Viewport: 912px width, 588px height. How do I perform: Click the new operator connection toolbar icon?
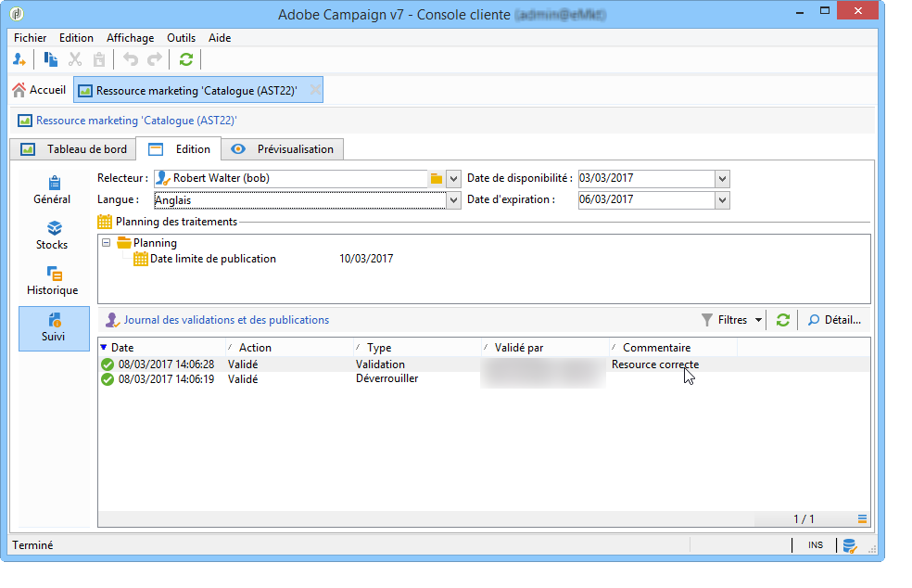(19, 59)
